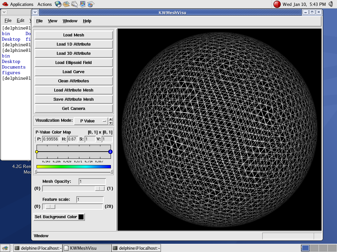Click the Set Background Color black swatch
This screenshot has width=337, height=252.
[81, 217]
